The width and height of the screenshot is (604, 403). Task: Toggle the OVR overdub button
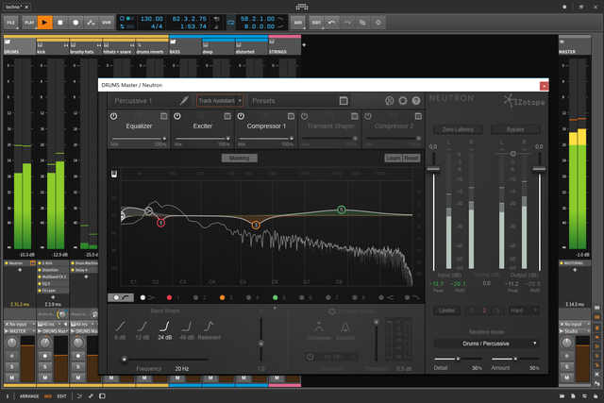coord(107,23)
